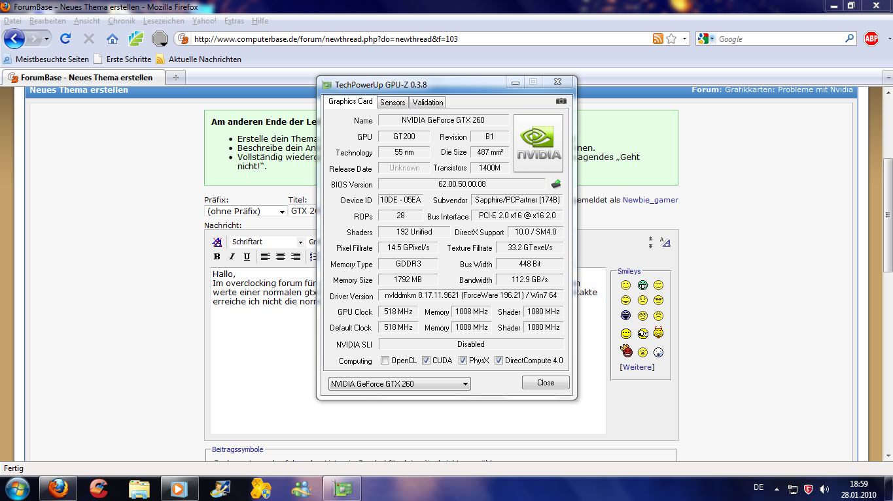Click the RSS feed icon in address bar
Screen dimensions: 893x501
point(658,39)
